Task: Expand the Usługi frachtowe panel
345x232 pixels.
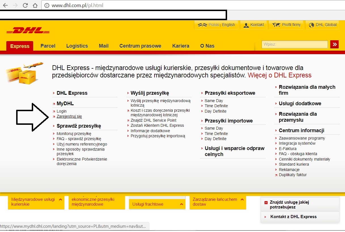Action: point(181,204)
